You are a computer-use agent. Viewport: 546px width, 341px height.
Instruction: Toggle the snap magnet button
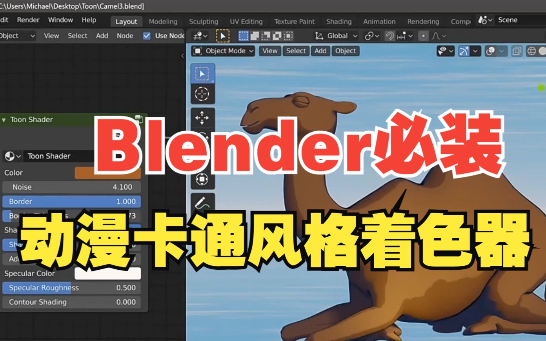coord(389,36)
